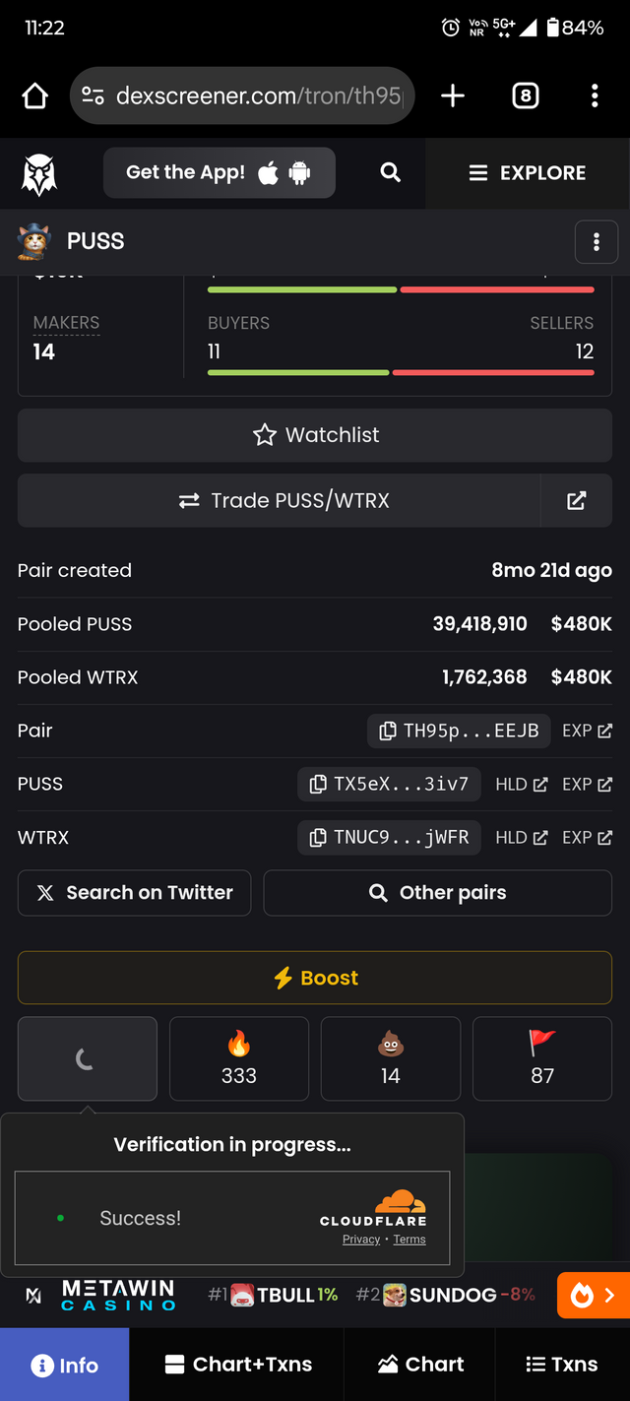Image resolution: width=630 pixels, height=1401 pixels.
Task: Open EXP explorer link for WTRX
Action: [588, 837]
